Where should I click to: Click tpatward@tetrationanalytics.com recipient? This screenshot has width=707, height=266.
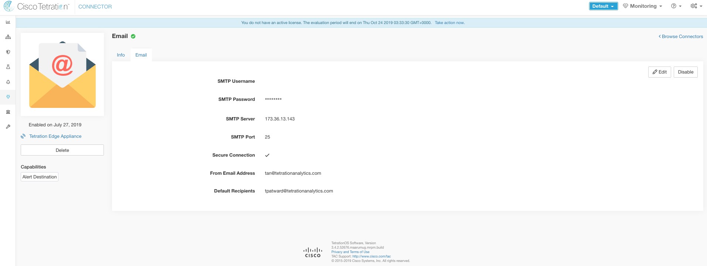[x=299, y=191]
